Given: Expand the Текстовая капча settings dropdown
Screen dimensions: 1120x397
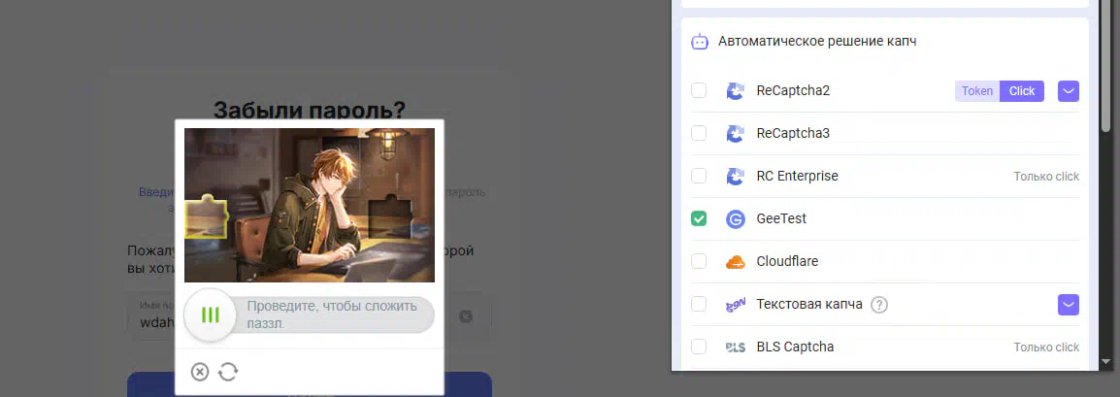Looking at the screenshot, I should 1068,305.
